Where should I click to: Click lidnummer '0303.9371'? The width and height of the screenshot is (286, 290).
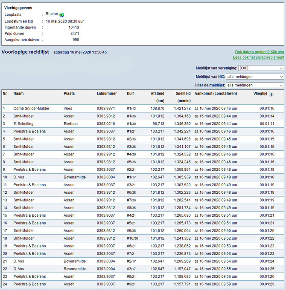(106, 109)
